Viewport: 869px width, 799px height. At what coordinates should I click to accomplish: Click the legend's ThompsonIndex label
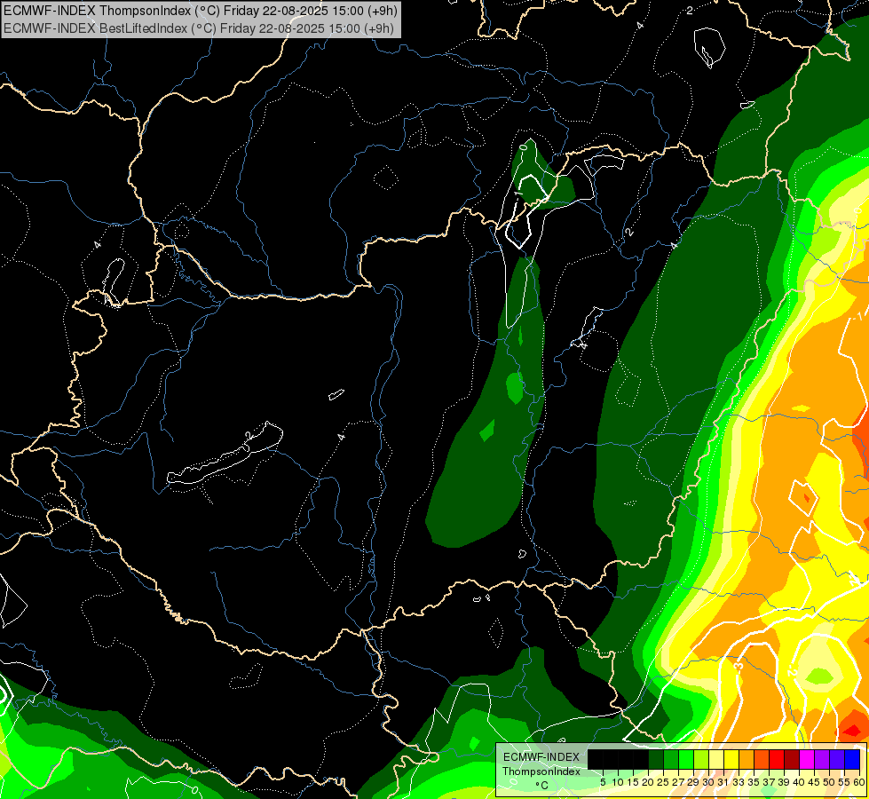tap(541, 771)
